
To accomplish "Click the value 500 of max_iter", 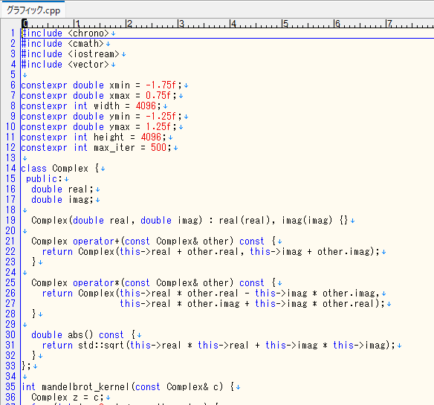I will coord(158,148).
